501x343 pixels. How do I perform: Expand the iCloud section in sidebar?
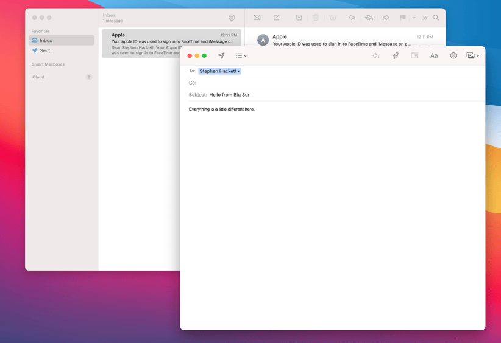38,77
